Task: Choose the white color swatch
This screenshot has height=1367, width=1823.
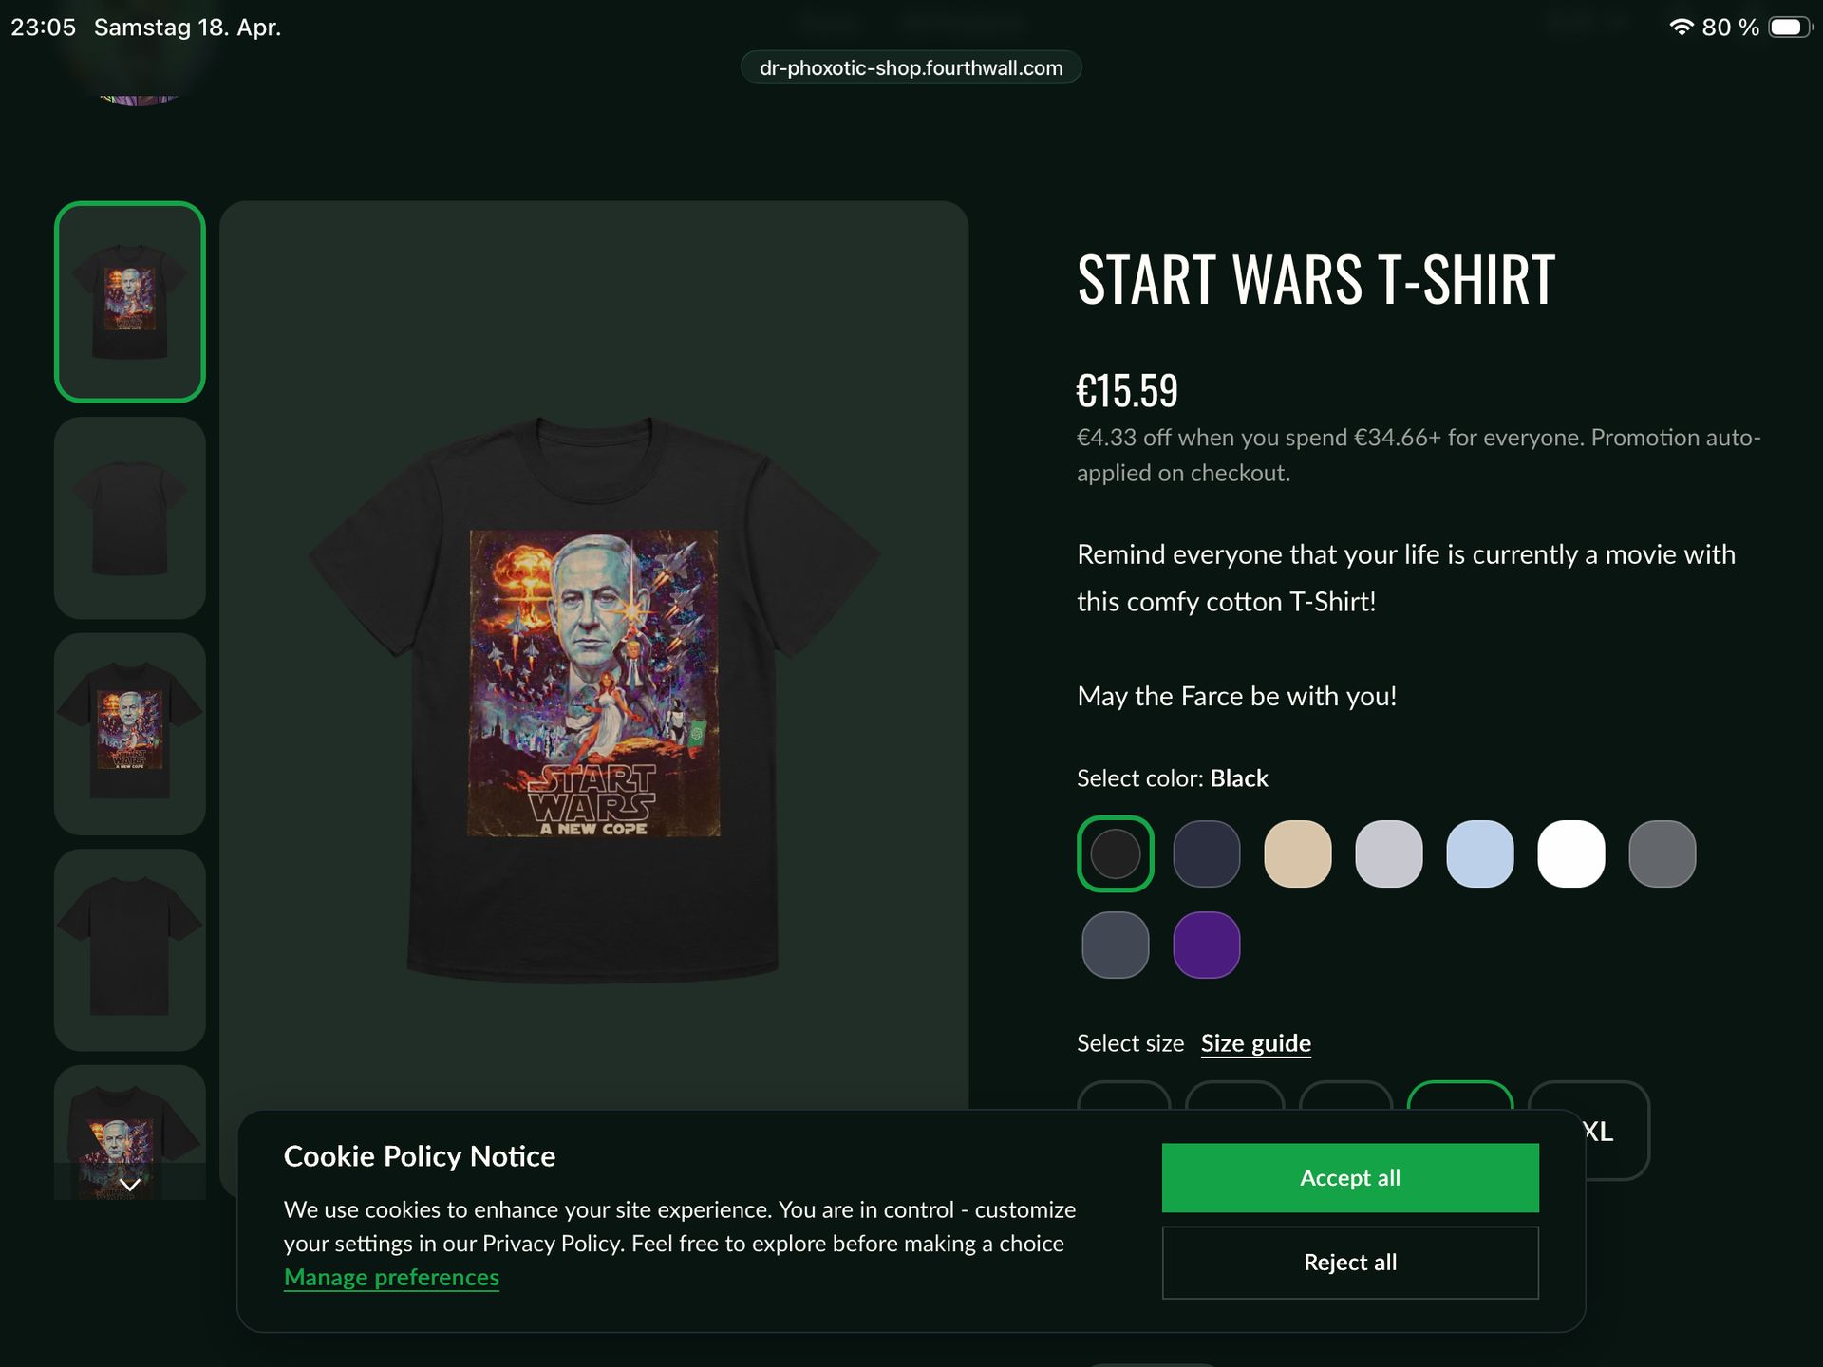Action: 1571,853
